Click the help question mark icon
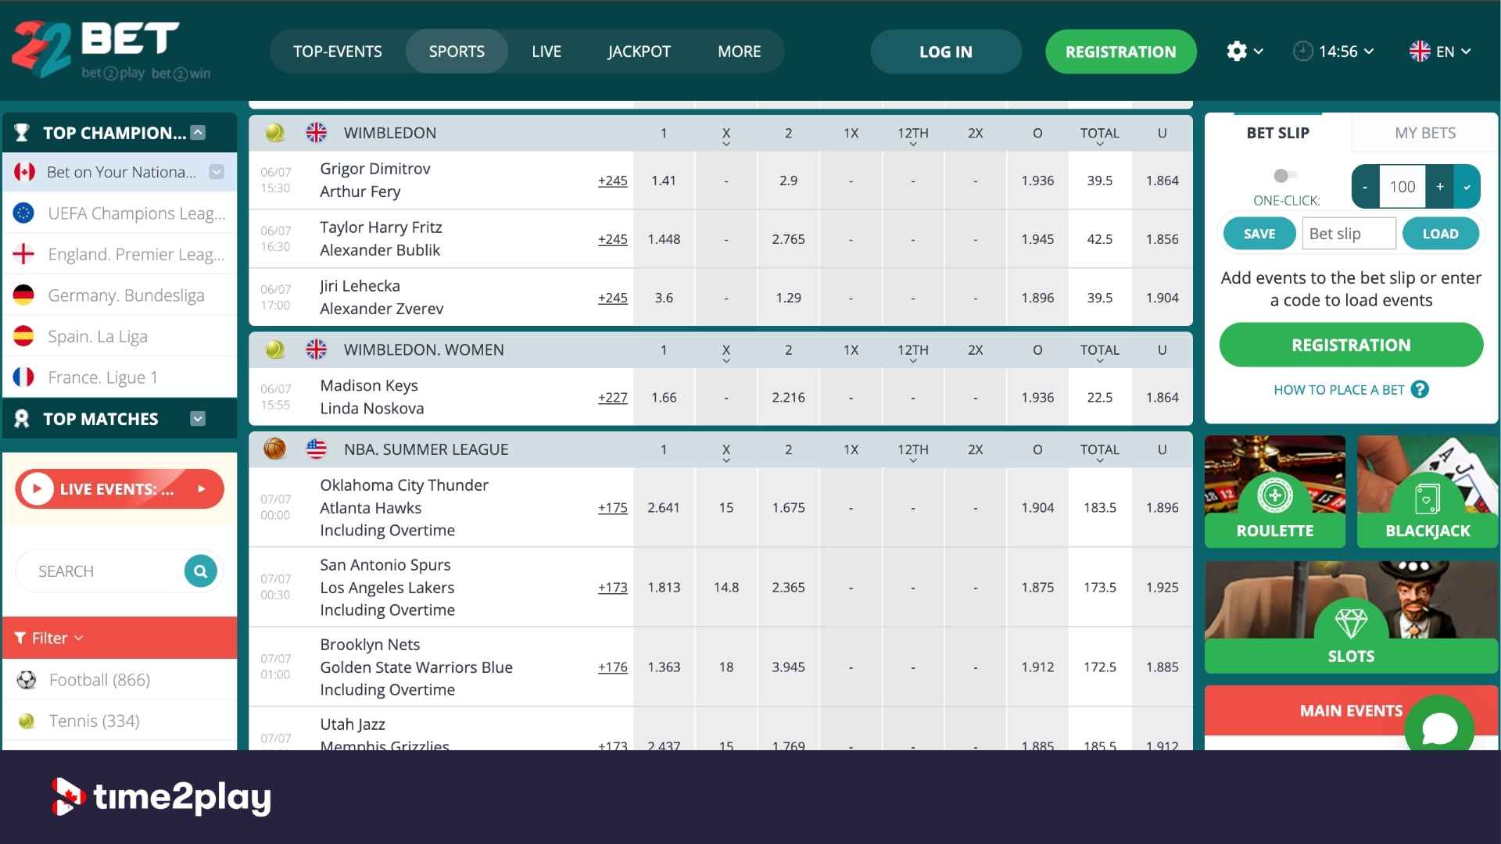Screen dimensions: 1501x844 point(1420,389)
